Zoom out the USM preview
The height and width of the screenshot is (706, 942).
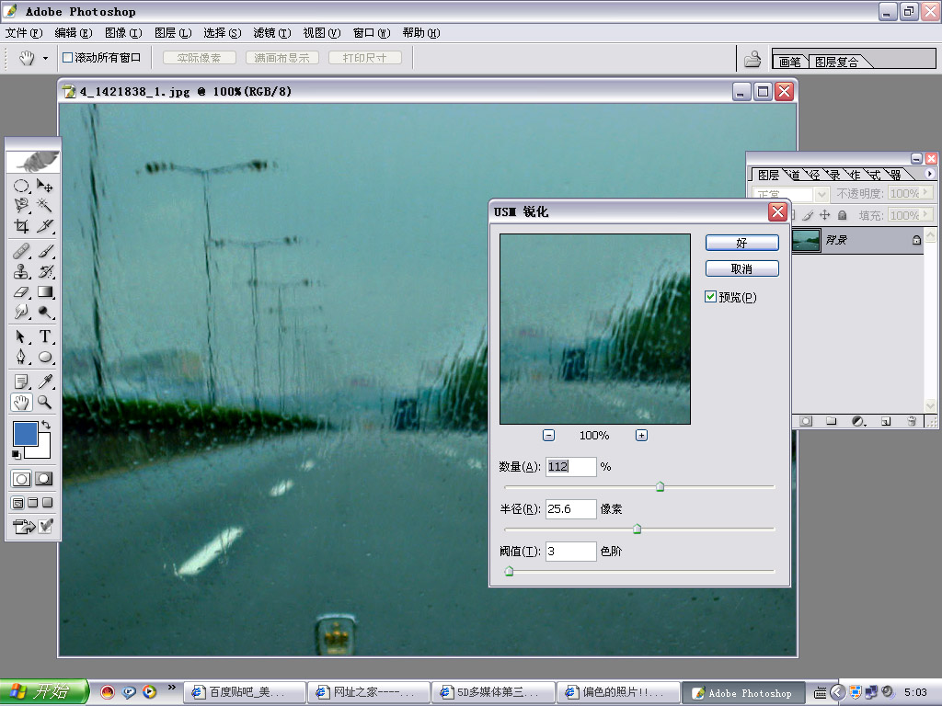(x=548, y=435)
